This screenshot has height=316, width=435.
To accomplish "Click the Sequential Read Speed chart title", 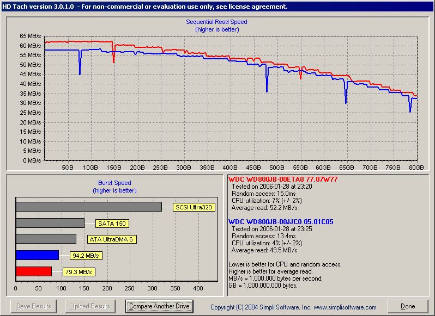I will pyautogui.click(x=217, y=22).
